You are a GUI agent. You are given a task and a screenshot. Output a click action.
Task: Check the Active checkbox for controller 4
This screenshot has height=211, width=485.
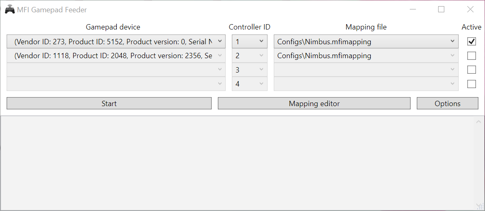coord(472,84)
